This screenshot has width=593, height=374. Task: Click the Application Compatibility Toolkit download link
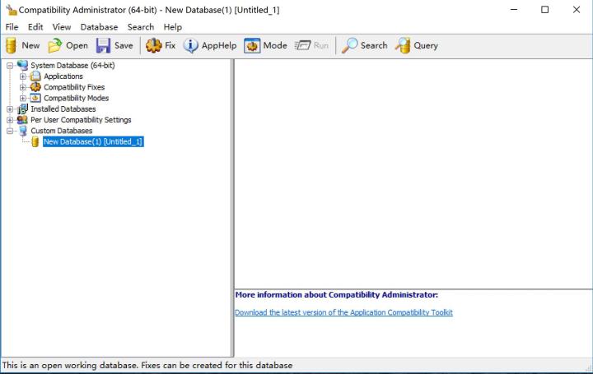[x=343, y=312]
